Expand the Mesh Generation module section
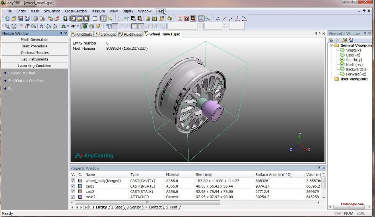This screenshot has height=217, width=375. pos(34,40)
